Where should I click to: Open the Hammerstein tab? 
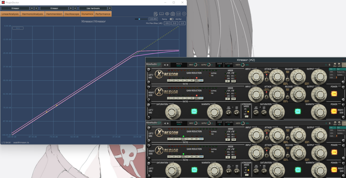[54, 14]
